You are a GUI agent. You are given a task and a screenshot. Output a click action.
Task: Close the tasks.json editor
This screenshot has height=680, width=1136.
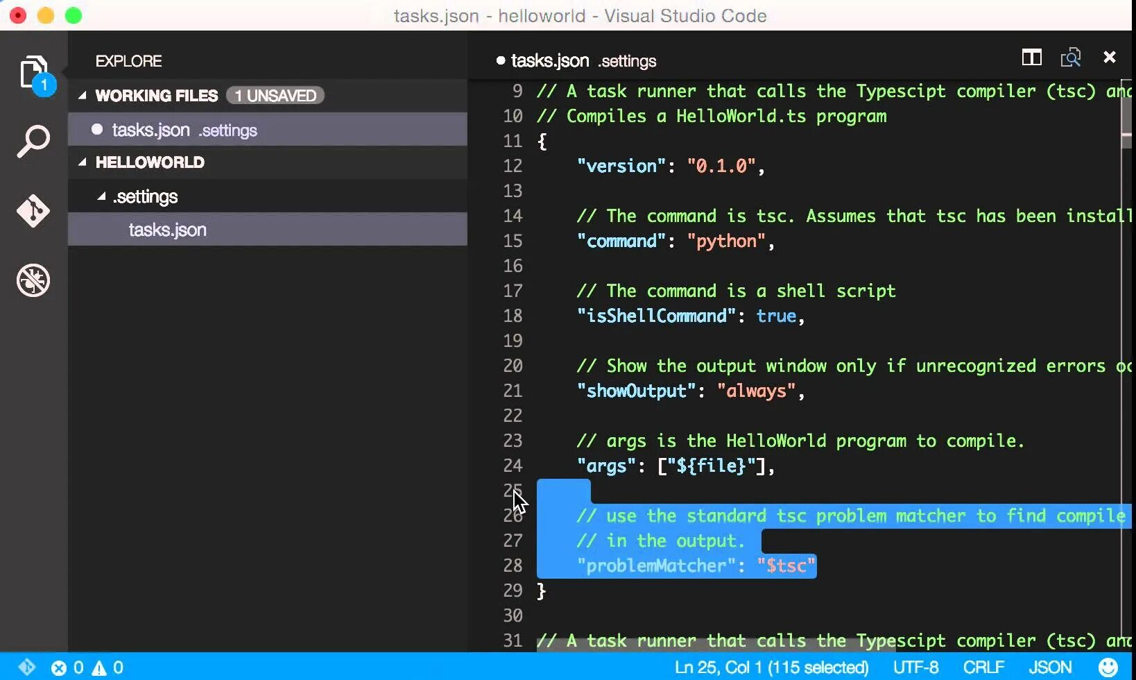(1110, 58)
